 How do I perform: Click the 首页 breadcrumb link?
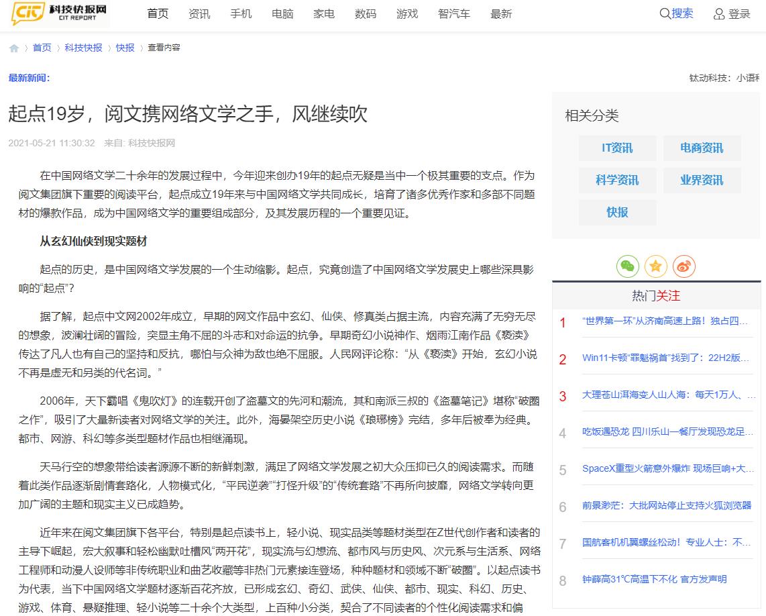(x=42, y=48)
